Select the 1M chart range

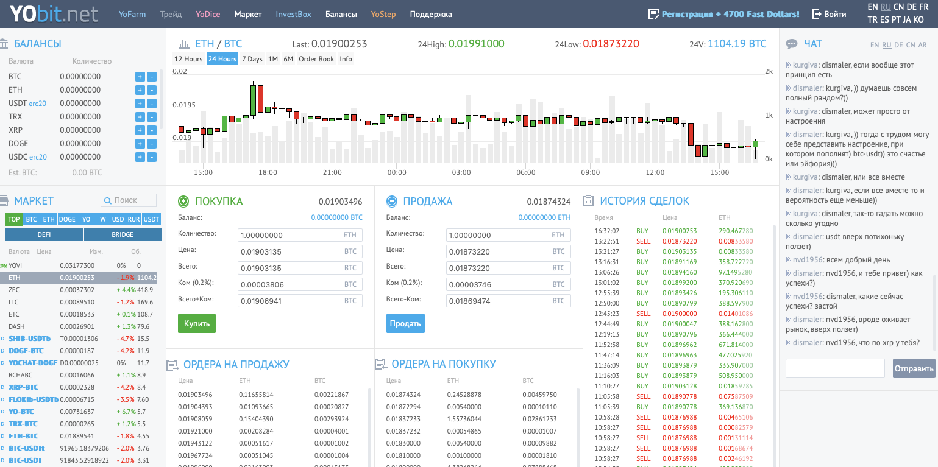coord(273,59)
